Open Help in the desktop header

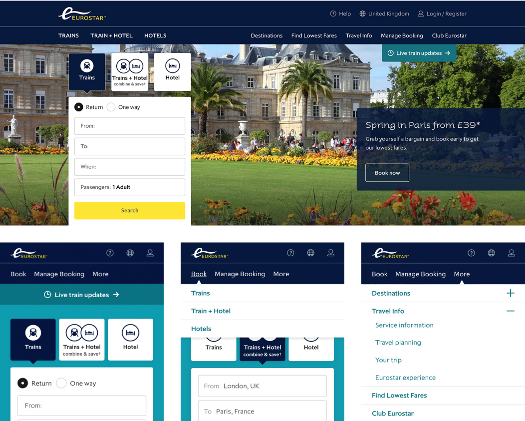pos(340,14)
